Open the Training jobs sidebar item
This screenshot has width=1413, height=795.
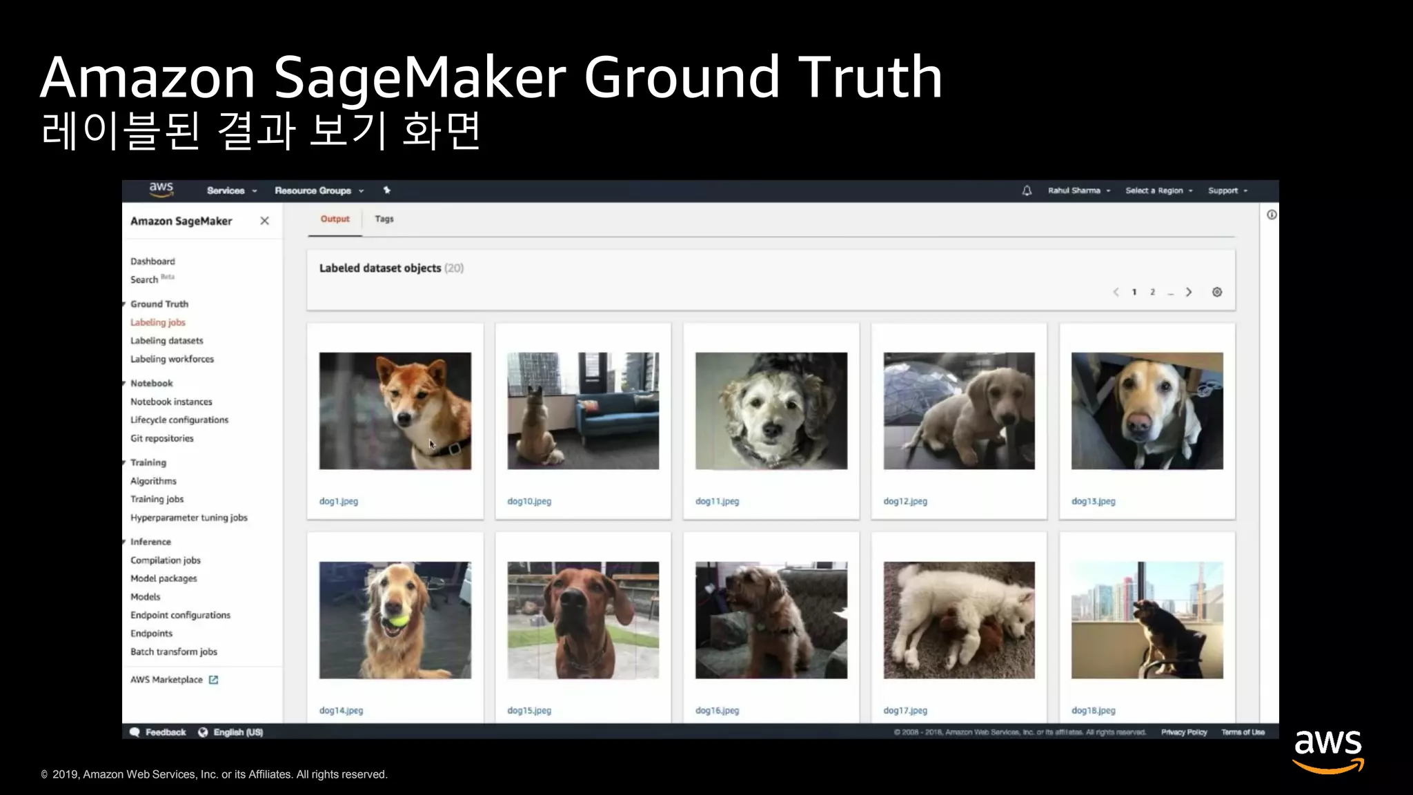tap(157, 499)
